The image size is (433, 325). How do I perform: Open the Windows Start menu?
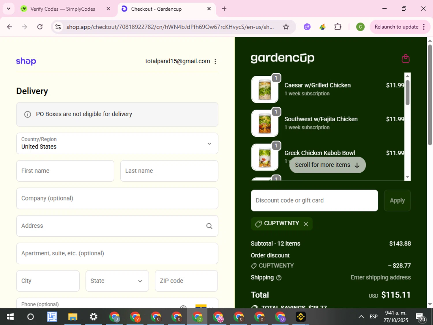[10, 317]
